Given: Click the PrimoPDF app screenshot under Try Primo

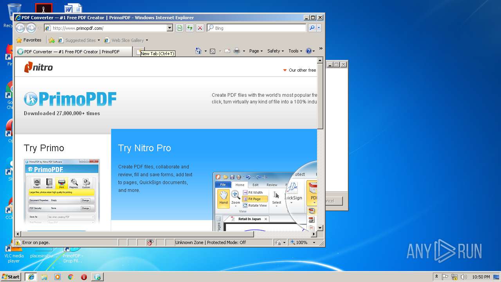Looking at the screenshot, I should click(61, 191).
